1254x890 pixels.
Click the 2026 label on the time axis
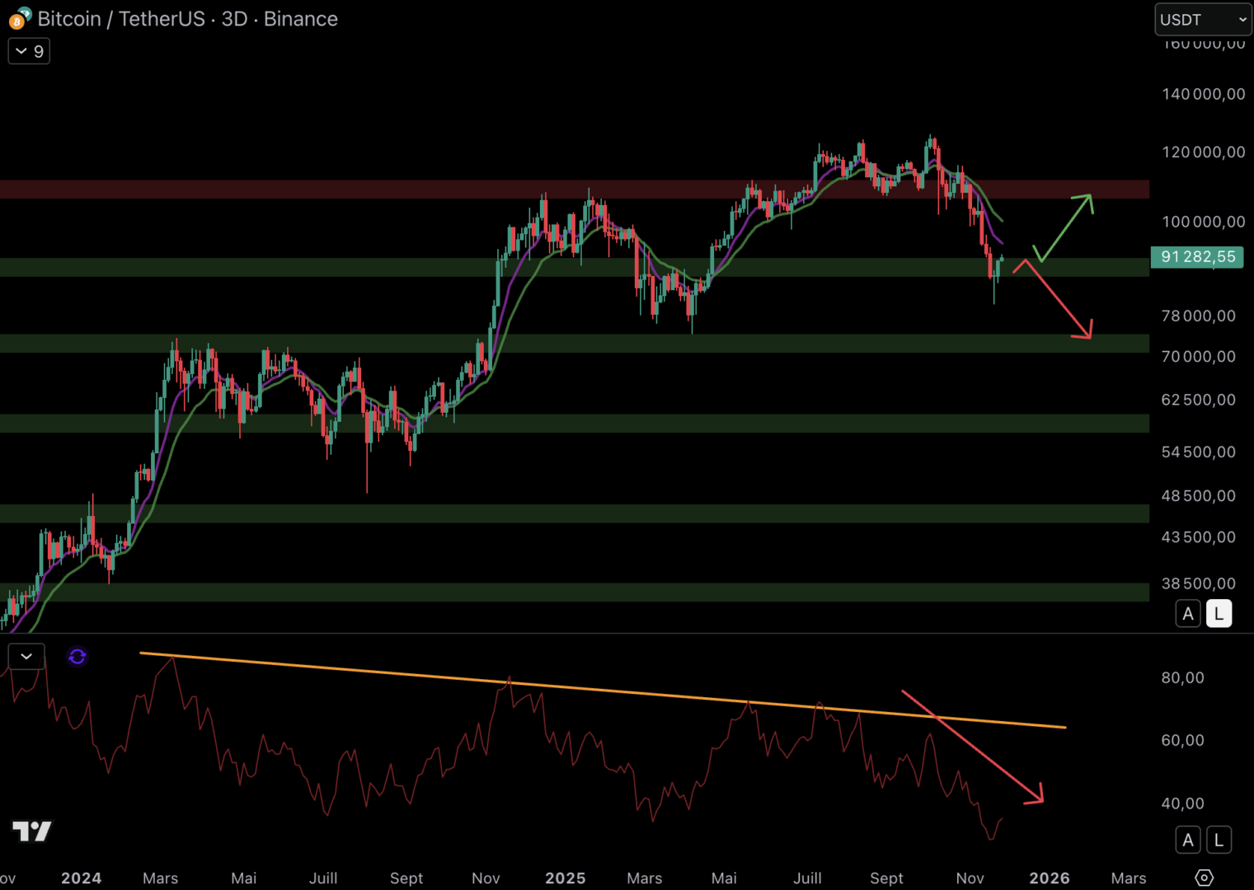1049,878
